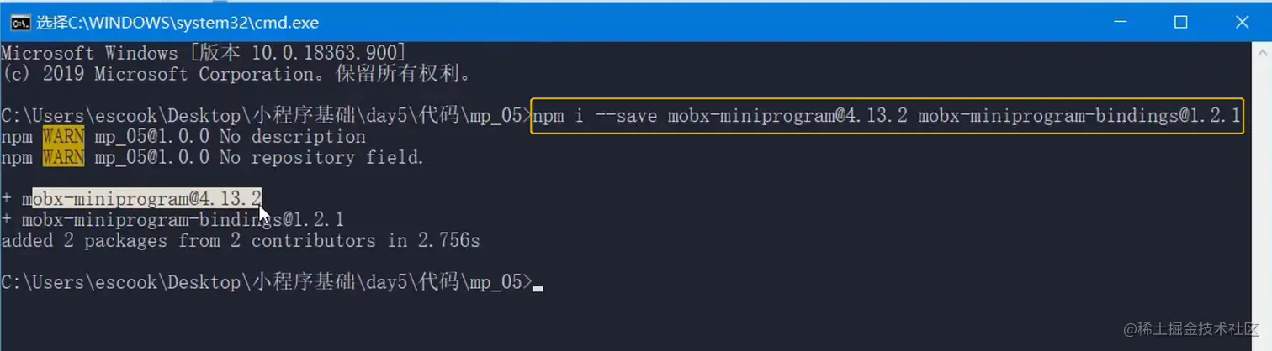
Task: Click the 稀土掘金技术社区 watermark
Action: 1190,328
